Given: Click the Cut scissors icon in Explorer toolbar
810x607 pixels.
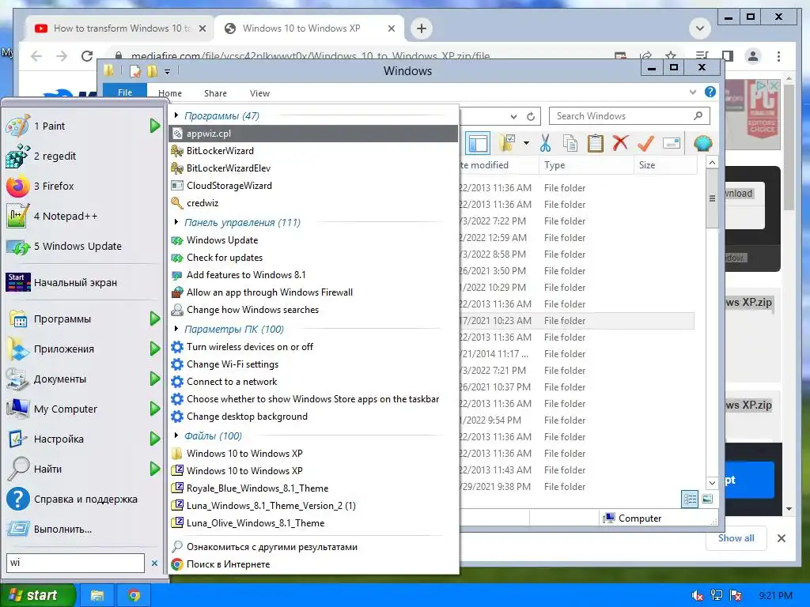Looking at the screenshot, I should click(545, 144).
